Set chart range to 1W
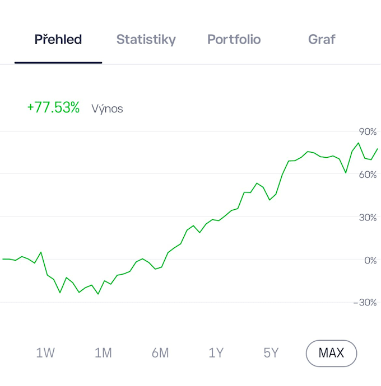This screenshot has height=386, width=381. (x=45, y=353)
